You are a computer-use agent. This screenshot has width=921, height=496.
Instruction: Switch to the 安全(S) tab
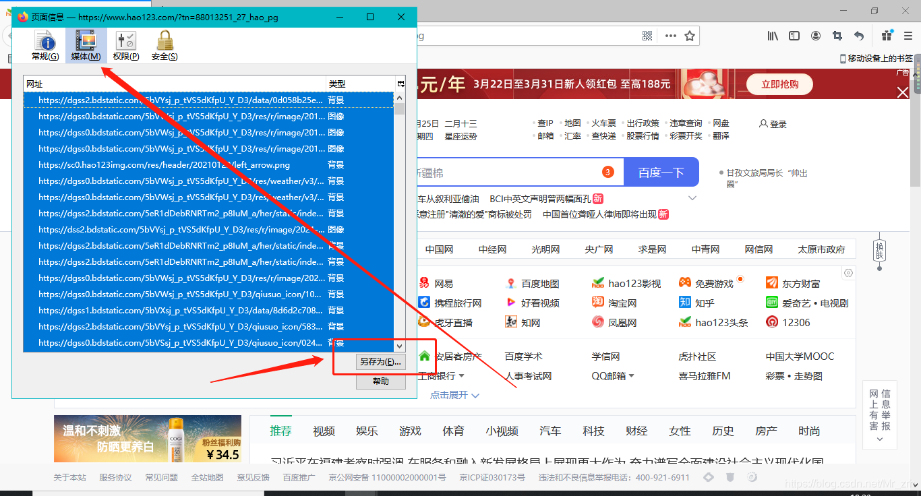(x=164, y=44)
